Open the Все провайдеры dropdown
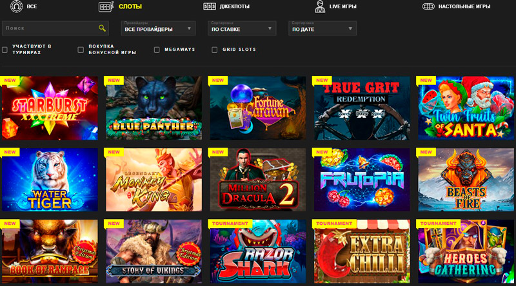The image size is (516, 286). pos(159,29)
